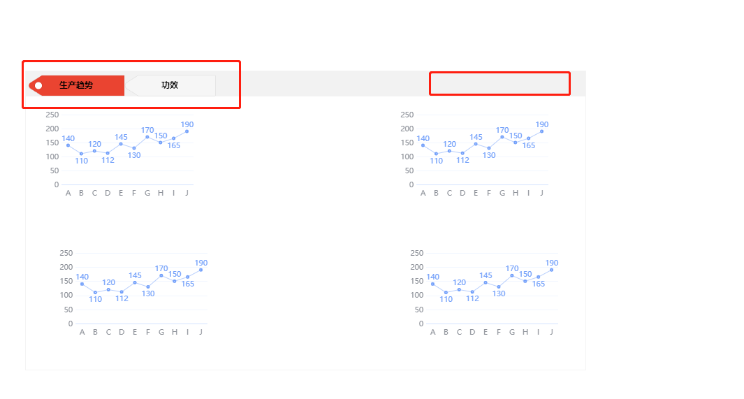This screenshot has height=399, width=744.
Task: Click data point 190 in lower-right chart
Action: (551, 270)
